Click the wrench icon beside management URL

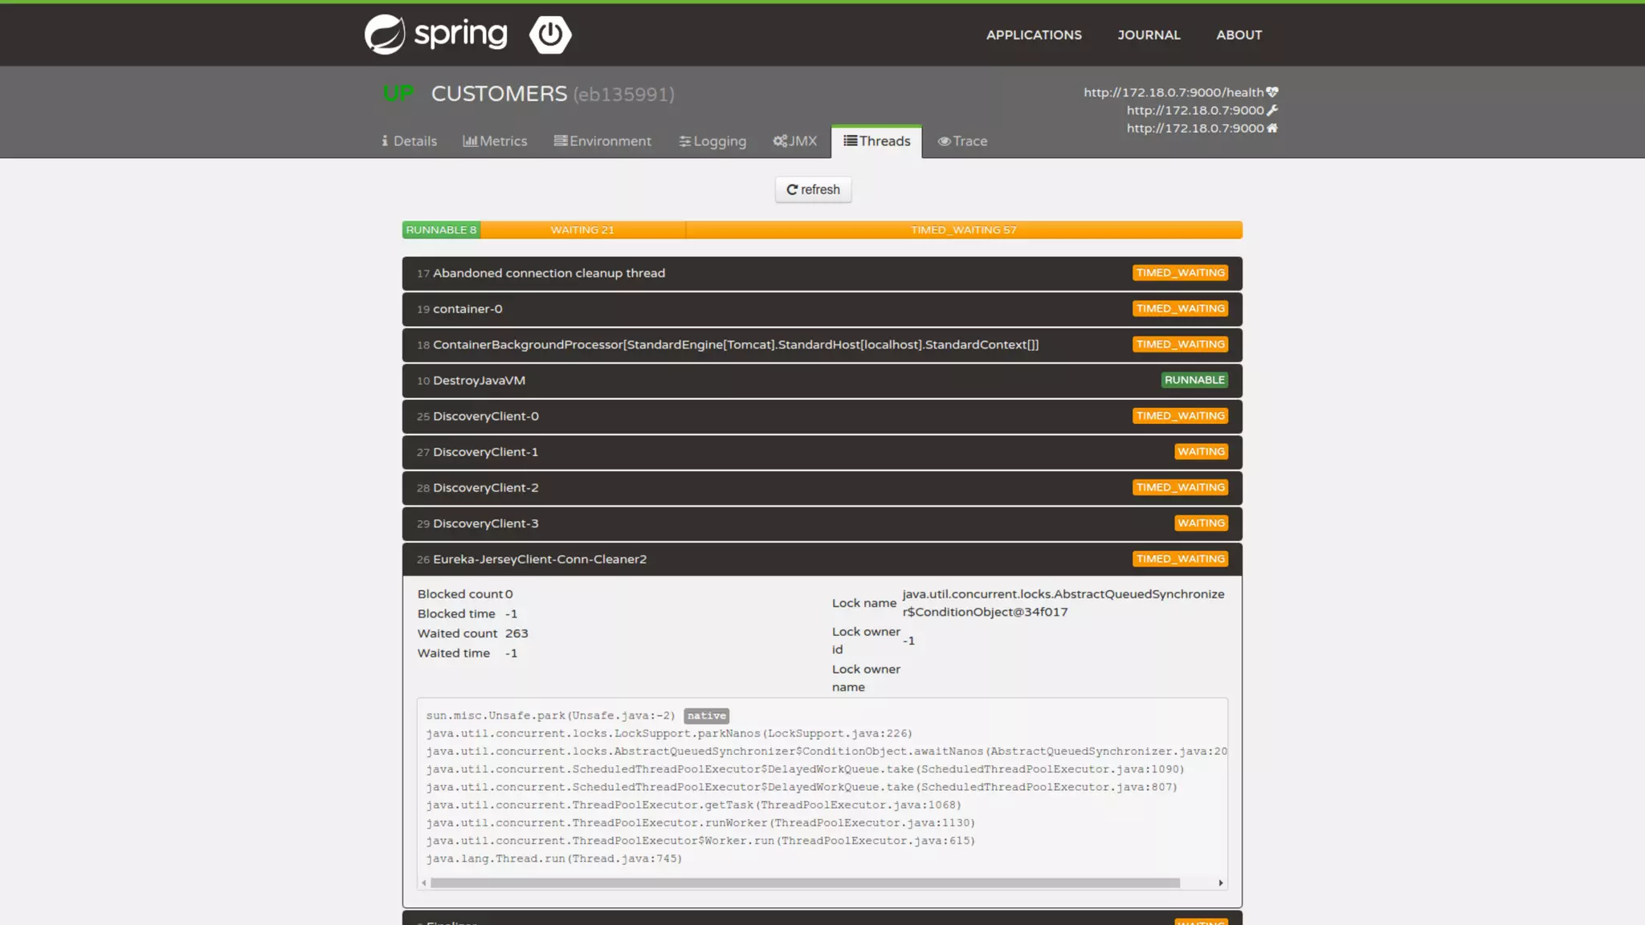click(1272, 110)
